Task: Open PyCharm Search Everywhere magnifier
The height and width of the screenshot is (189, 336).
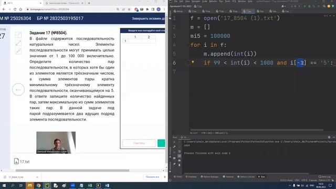Action: [x=324, y=6]
